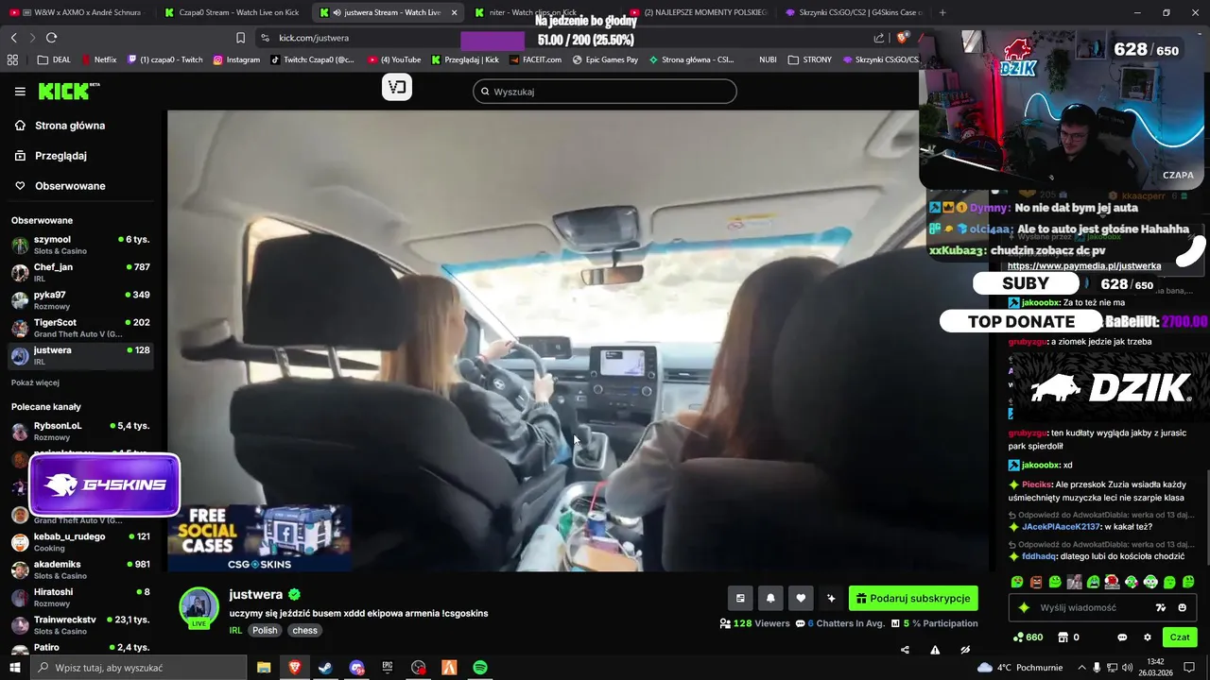The width and height of the screenshot is (1210, 680).
Task: Open Epic Games launcher from taskbar
Action: (x=388, y=668)
